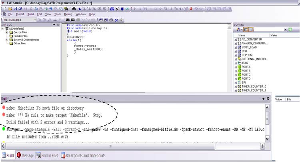Expand PORTA in I/O View
The width and height of the screenshot is (300, 162).
point(236,67)
